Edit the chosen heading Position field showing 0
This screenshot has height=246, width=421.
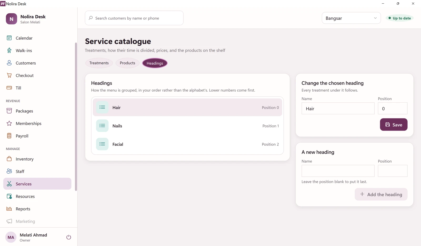coord(393,108)
